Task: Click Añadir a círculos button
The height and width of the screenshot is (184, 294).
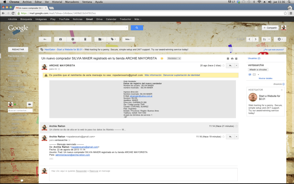Action: coord(258,70)
